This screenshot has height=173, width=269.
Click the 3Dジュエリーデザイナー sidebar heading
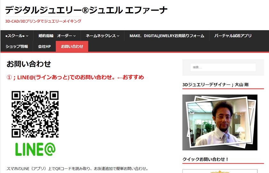(215, 84)
